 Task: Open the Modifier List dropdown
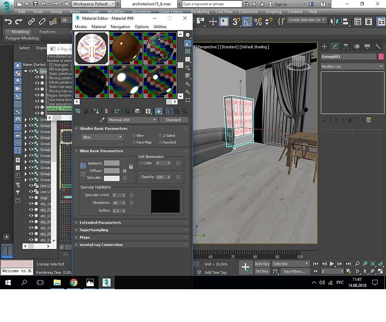click(352, 66)
